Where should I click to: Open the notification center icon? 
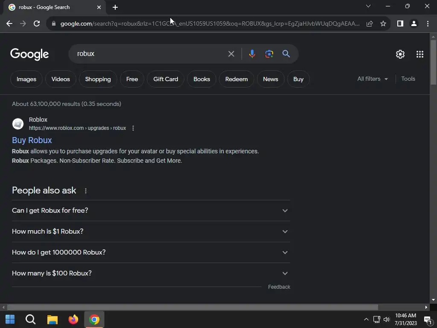click(x=428, y=320)
